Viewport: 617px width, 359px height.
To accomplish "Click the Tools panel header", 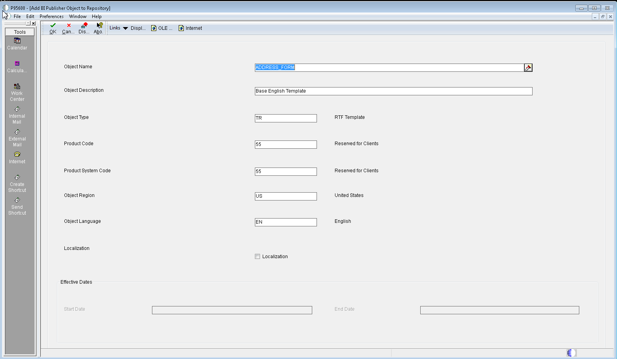I will click(x=20, y=32).
